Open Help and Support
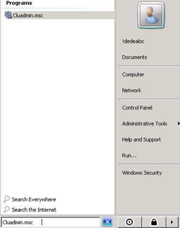 tap(142, 140)
